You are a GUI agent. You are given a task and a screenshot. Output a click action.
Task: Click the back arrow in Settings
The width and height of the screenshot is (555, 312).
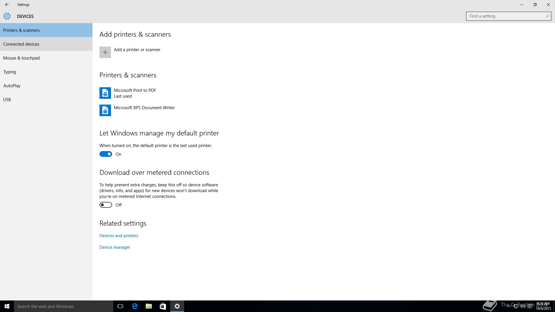point(7,5)
